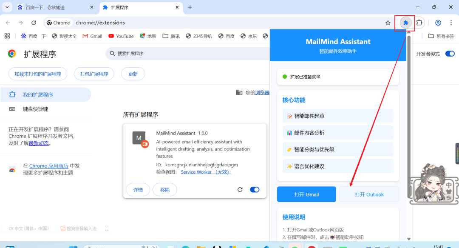The height and width of the screenshot is (248, 459).
Task: Bookmark this page with the star icon
Action: pos(388,23)
